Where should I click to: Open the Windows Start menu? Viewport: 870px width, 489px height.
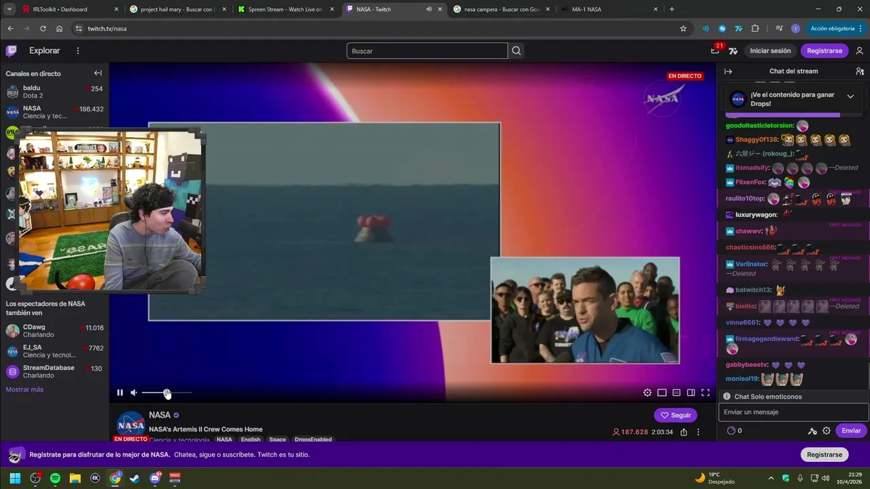coord(15,478)
